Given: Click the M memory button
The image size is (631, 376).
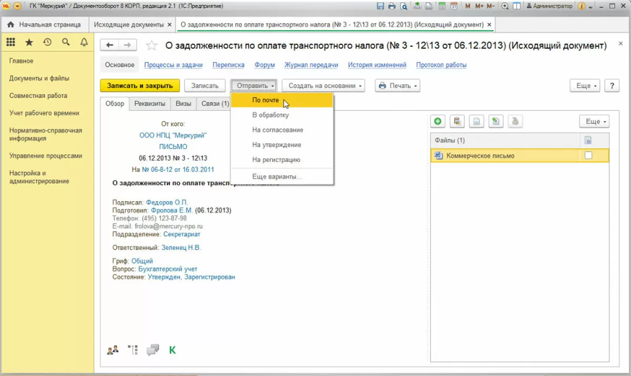Looking at the screenshot, I should [468, 6].
